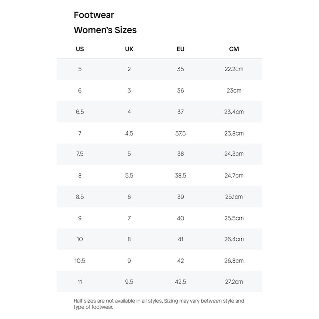Select the 27.2cm measurement cell
This screenshot has height=319, width=319.
[234, 282]
